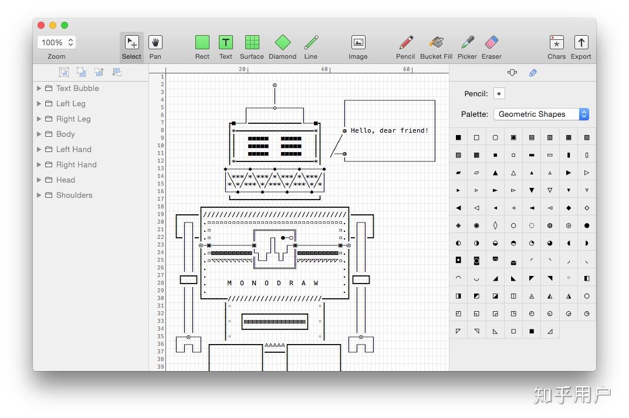Open the Geometric Shapes palette dropdown
629x418 pixels.
541,114
